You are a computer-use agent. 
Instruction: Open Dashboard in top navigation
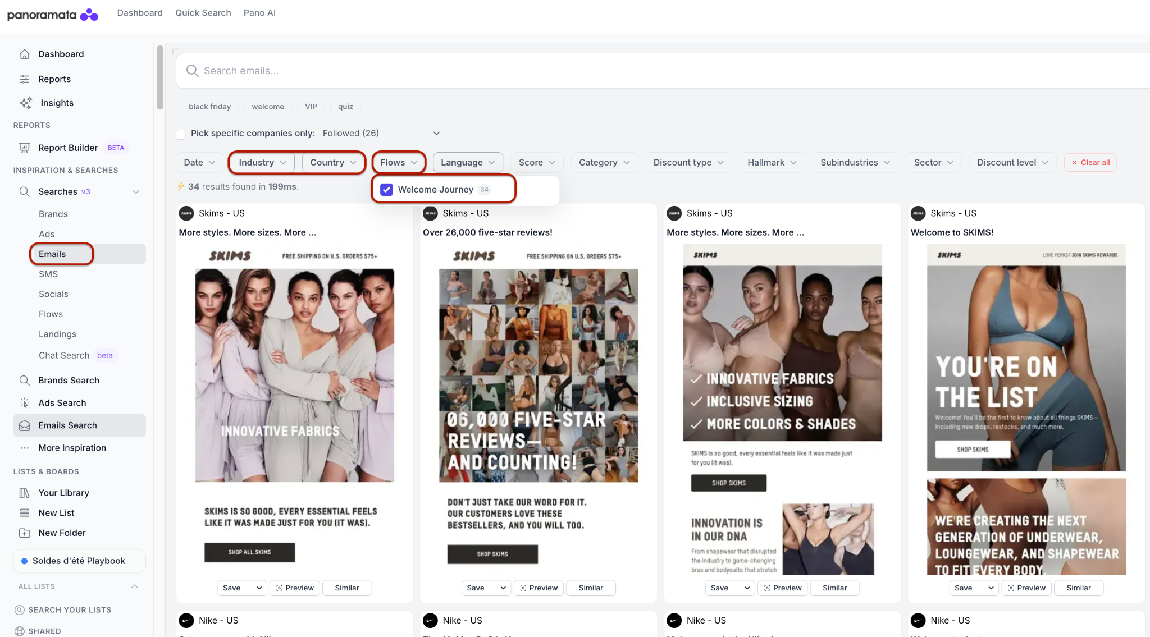pos(140,13)
